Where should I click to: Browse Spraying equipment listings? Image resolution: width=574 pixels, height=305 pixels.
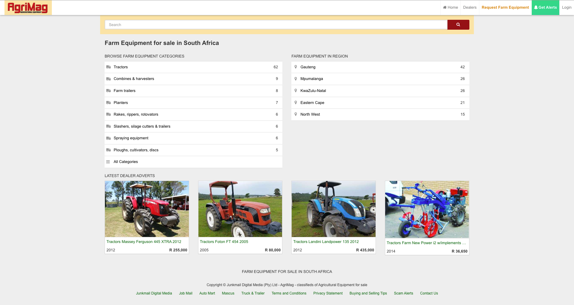tap(193, 138)
